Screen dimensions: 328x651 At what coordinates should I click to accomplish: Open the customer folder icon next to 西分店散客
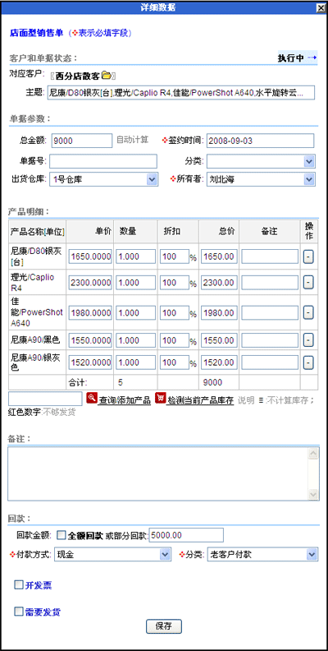pos(107,76)
